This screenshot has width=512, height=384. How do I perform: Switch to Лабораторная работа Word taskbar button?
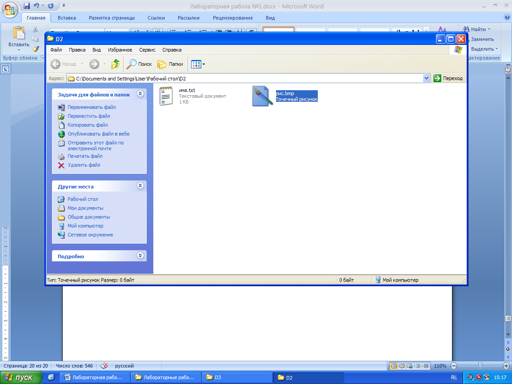96,377
